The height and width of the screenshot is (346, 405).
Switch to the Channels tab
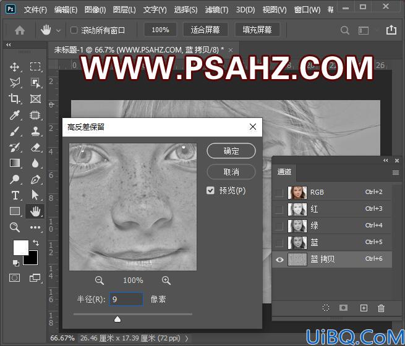pyautogui.click(x=284, y=172)
